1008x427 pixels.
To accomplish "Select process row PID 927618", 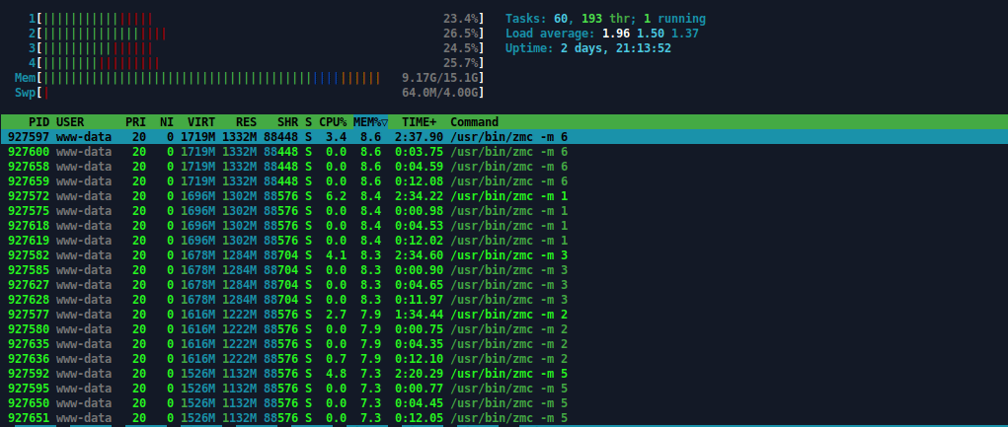I will pyautogui.click(x=504, y=226).
